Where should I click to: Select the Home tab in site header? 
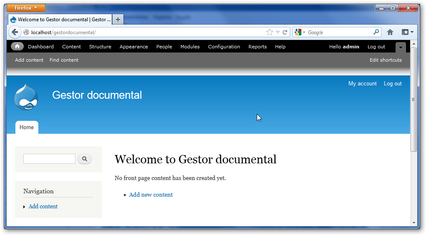(27, 127)
